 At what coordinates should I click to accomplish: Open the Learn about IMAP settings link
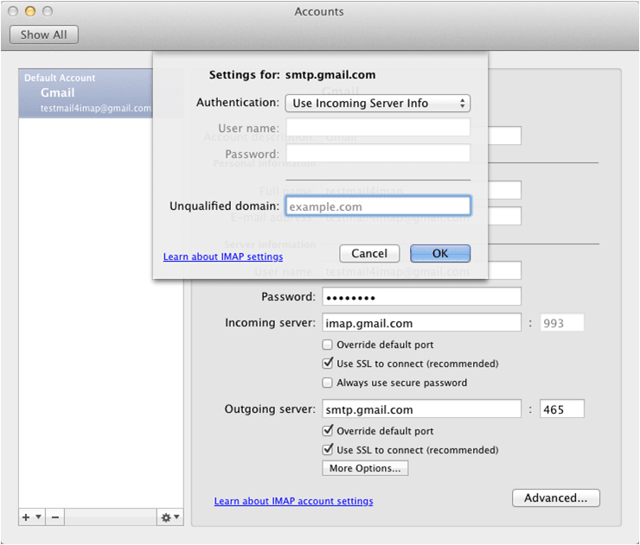coord(223,257)
